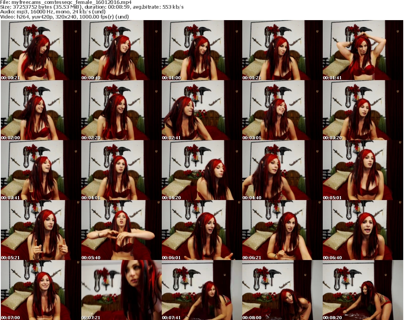Open the last thumbnail at 00:08:20
This screenshot has height=320, width=404.
point(363,290)
